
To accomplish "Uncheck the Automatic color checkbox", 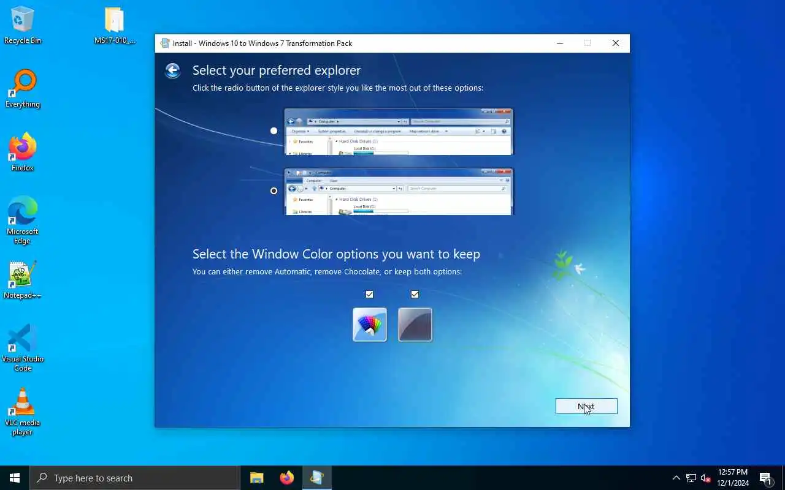I will pyautogui.click(x=369, y=294).
